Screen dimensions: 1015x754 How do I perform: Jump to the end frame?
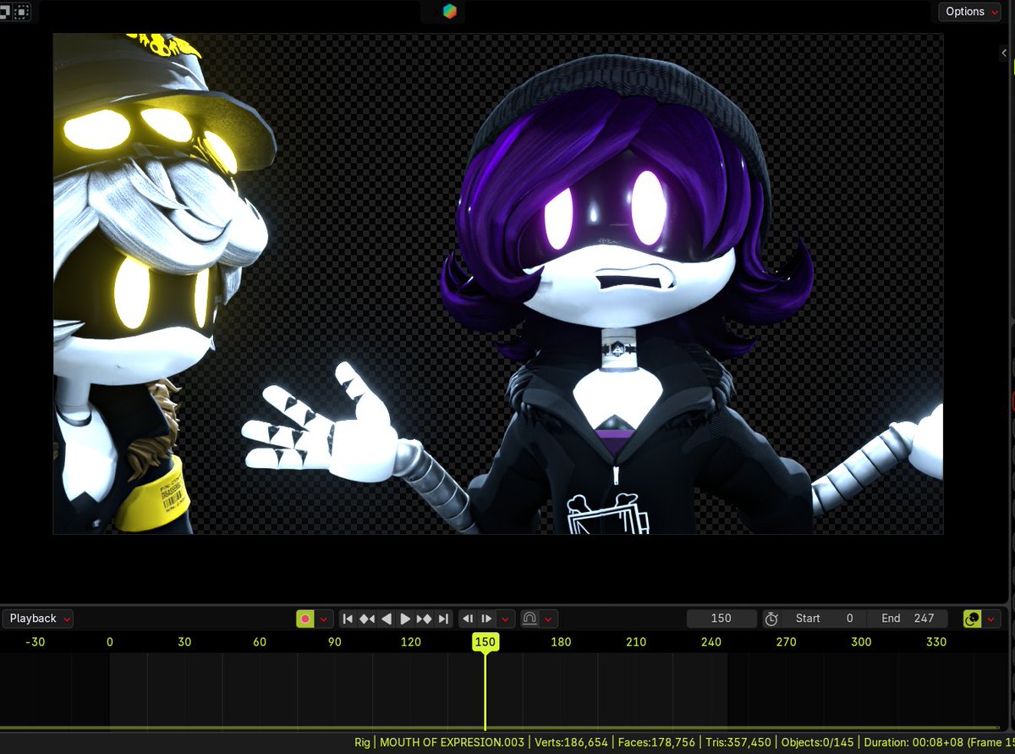click(444, 619)
